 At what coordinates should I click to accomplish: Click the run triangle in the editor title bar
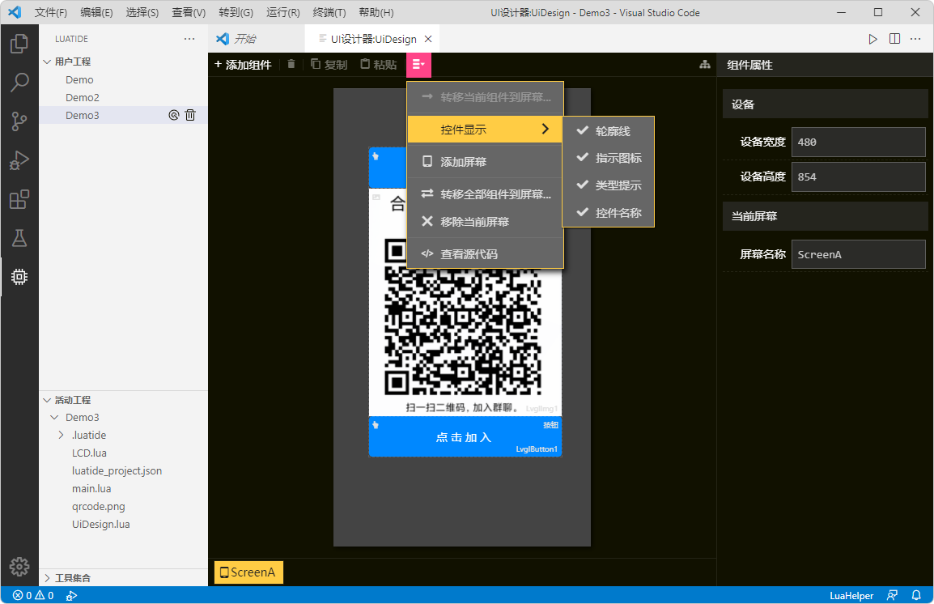[x=872, y=39]
